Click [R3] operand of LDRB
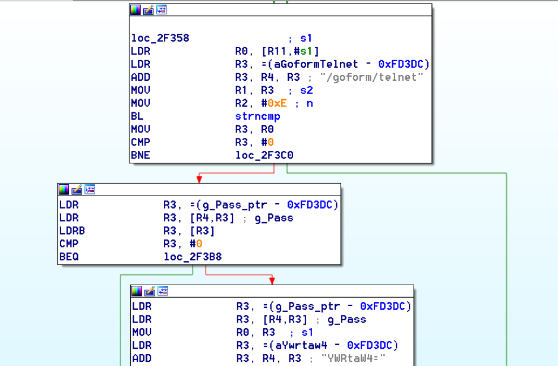 (x=203, y=231)
